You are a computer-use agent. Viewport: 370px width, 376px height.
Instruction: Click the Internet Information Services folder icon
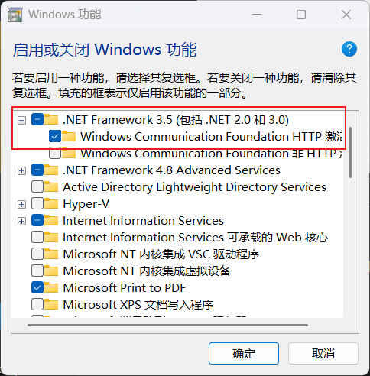click(51, 221)
